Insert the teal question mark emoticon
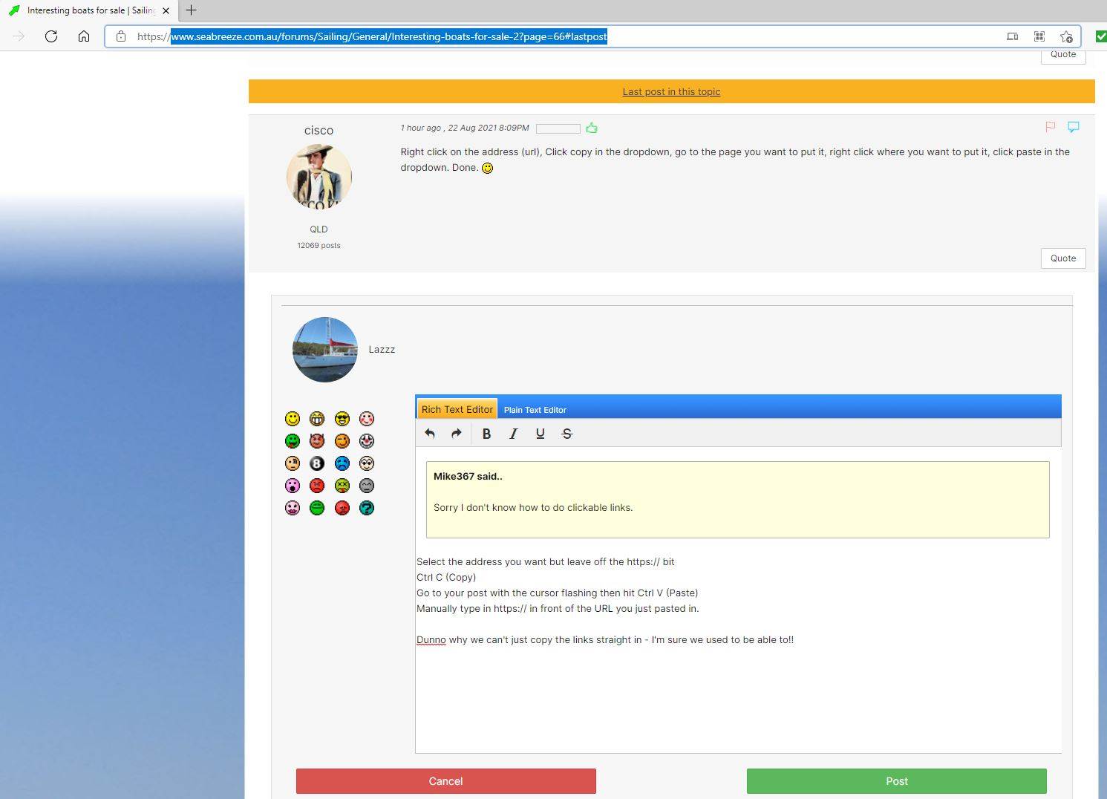The width and height of the screenshot is (1107, 799). (367, 508)
